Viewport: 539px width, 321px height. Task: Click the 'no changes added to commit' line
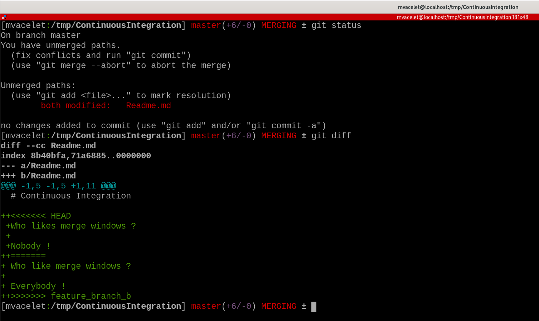tap(163, 126)
